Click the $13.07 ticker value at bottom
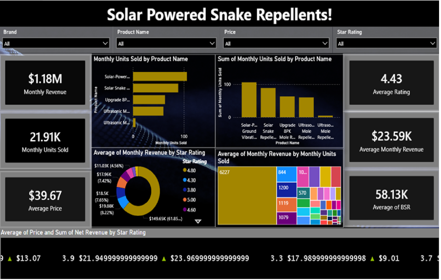The height and width of the screenshot is (280, 441). point(28,258)
